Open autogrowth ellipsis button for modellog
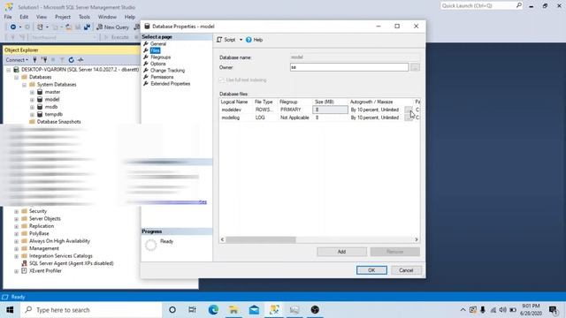The width and height of the screenshot is (566, 318). click(x=409, y=117)
